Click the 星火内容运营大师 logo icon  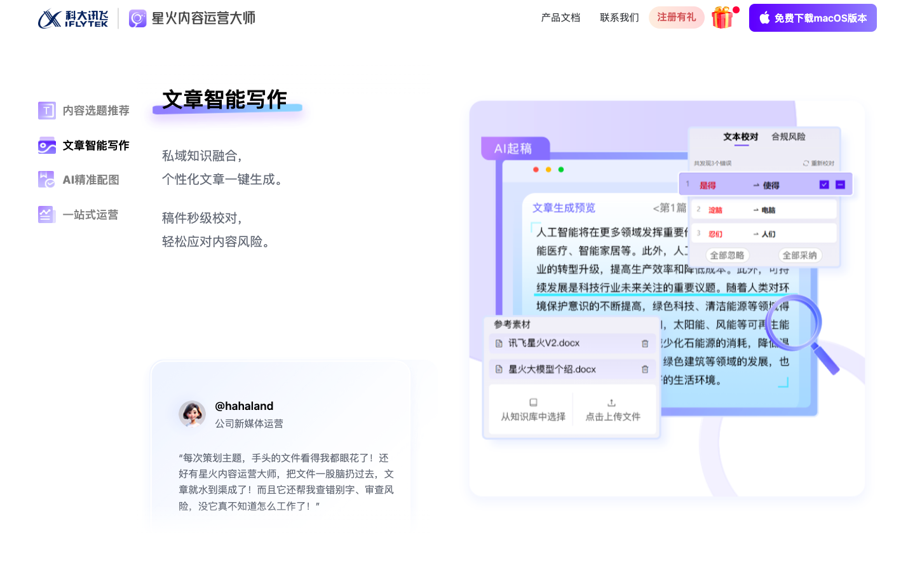138,18
